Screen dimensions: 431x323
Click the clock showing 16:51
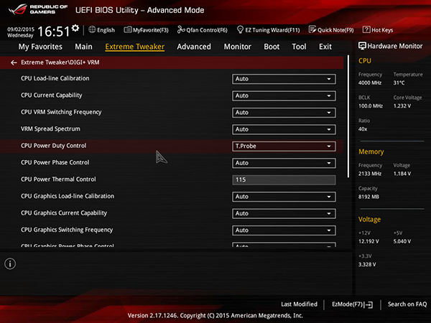pos(54,32)
